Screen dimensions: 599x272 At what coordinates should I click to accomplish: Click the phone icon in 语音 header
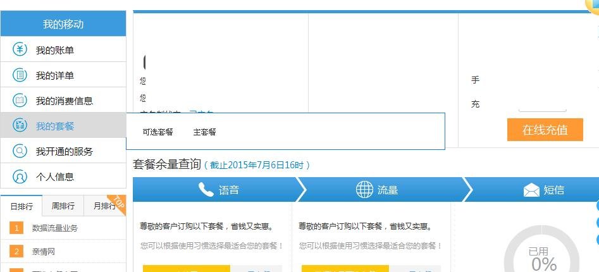pos(206,190)
